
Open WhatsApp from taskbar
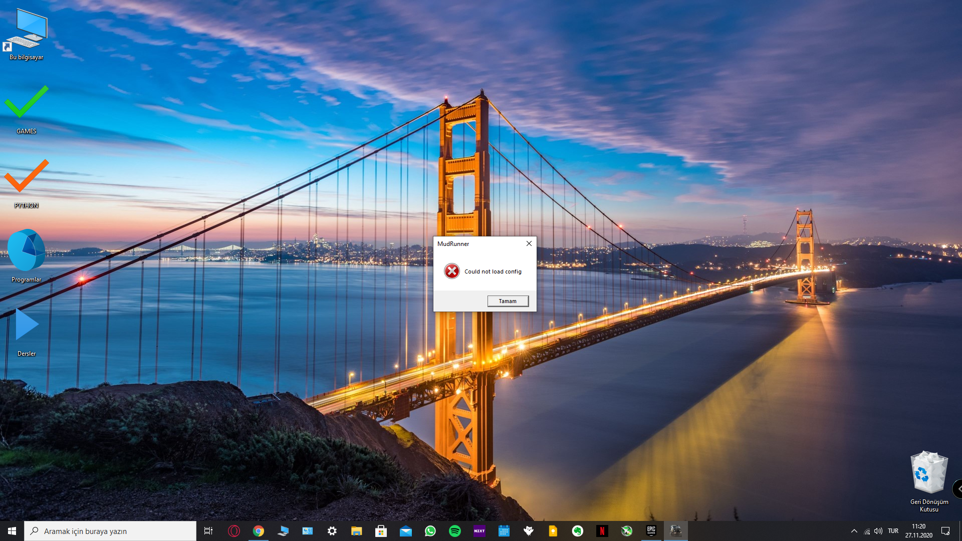(x=430, y=531)
